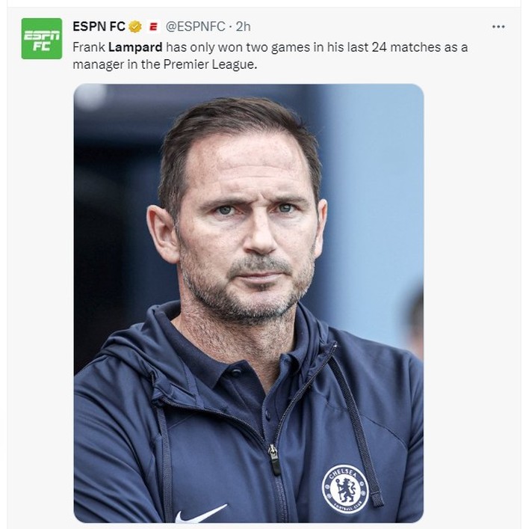
Task: Click the ESPN FC profile avatar
Action: pos(41,38)
